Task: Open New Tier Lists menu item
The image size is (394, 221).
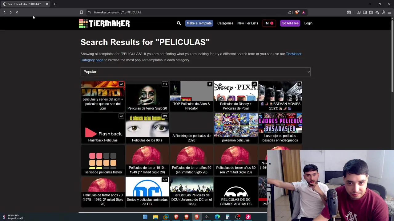Action: (x=247, y=23)
